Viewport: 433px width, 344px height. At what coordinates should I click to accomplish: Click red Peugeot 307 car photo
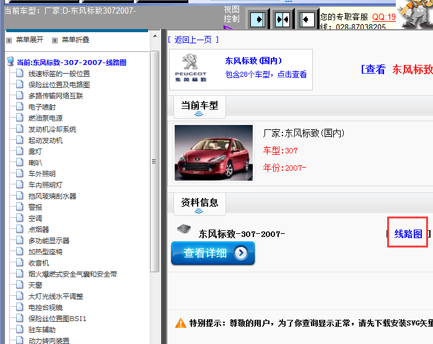(x=214, y=153)
